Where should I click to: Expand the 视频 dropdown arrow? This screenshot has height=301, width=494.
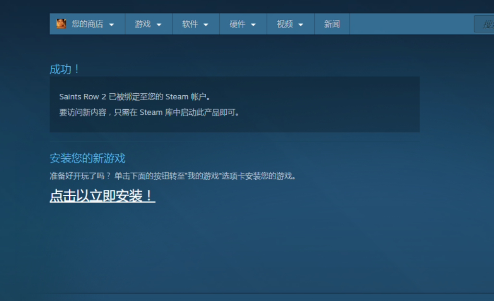click(301, 25)
